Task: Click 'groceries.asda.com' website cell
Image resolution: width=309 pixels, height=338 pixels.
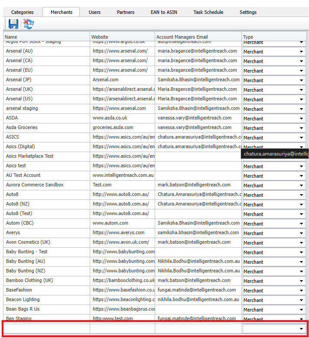Action: [122, 128]
